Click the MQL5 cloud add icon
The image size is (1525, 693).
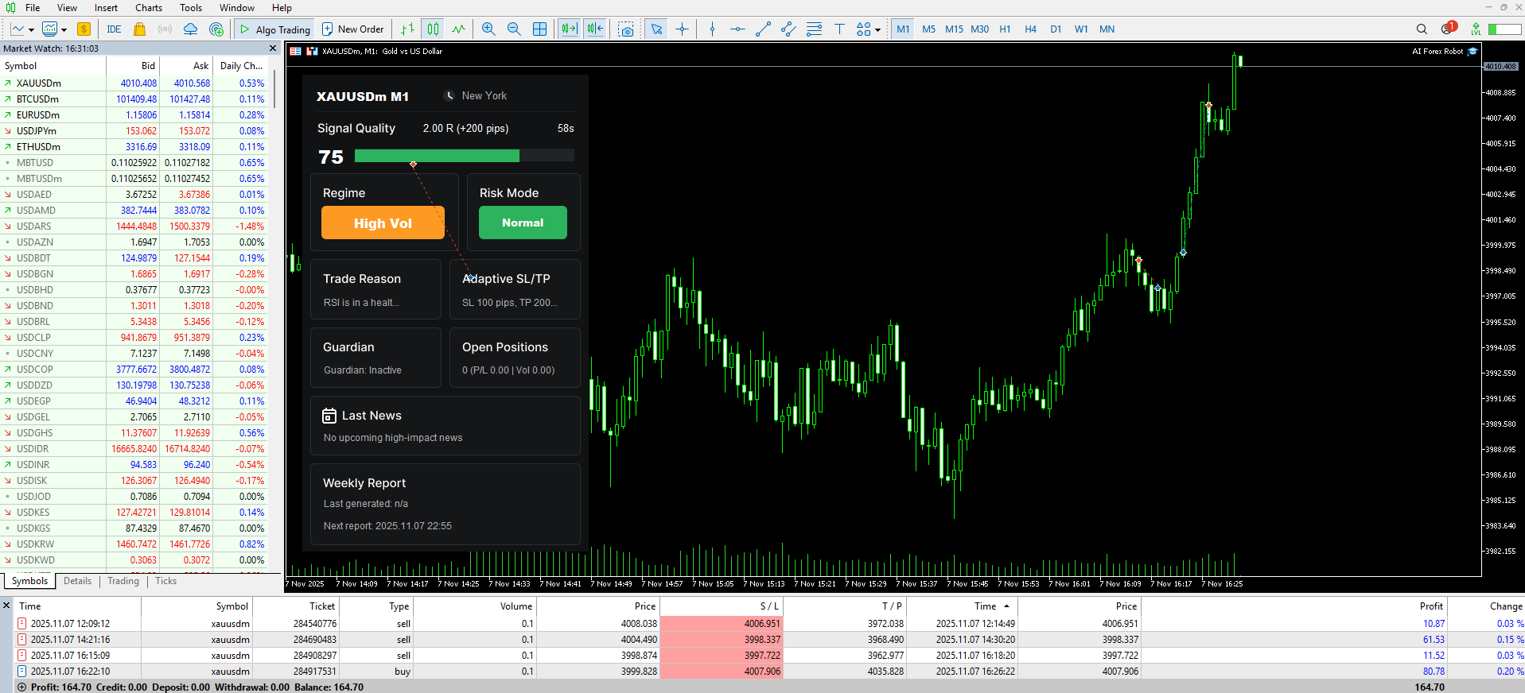(216, 29)
